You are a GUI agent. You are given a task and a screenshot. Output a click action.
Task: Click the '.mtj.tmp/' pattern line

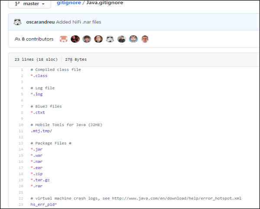click(x=41, y=131)
